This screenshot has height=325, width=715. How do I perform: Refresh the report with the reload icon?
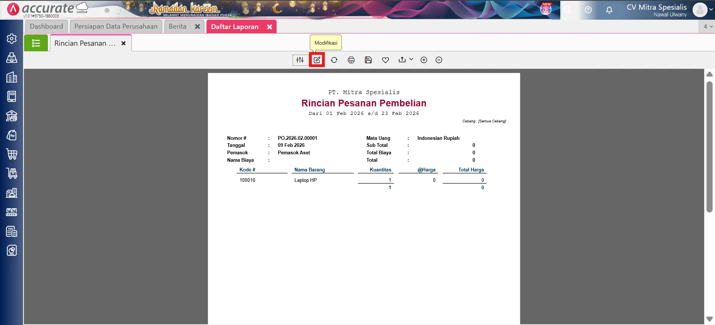334,60
